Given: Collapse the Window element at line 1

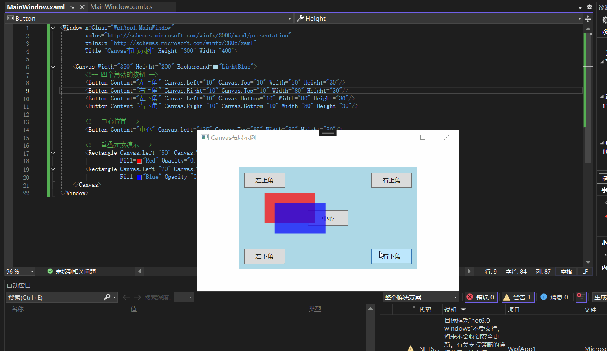Looking at the screenshot, I should [53, 28].
